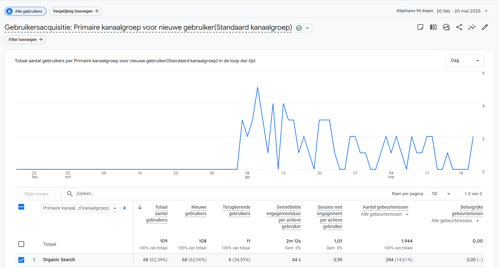Click the Belangrijke gebeurtenissen column header

[x=467, y=210]
